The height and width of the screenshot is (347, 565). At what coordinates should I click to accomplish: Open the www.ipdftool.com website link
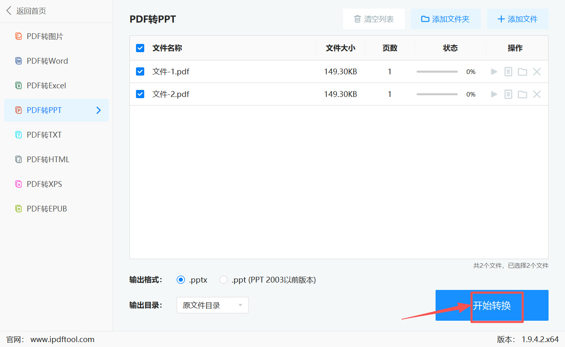62,340
